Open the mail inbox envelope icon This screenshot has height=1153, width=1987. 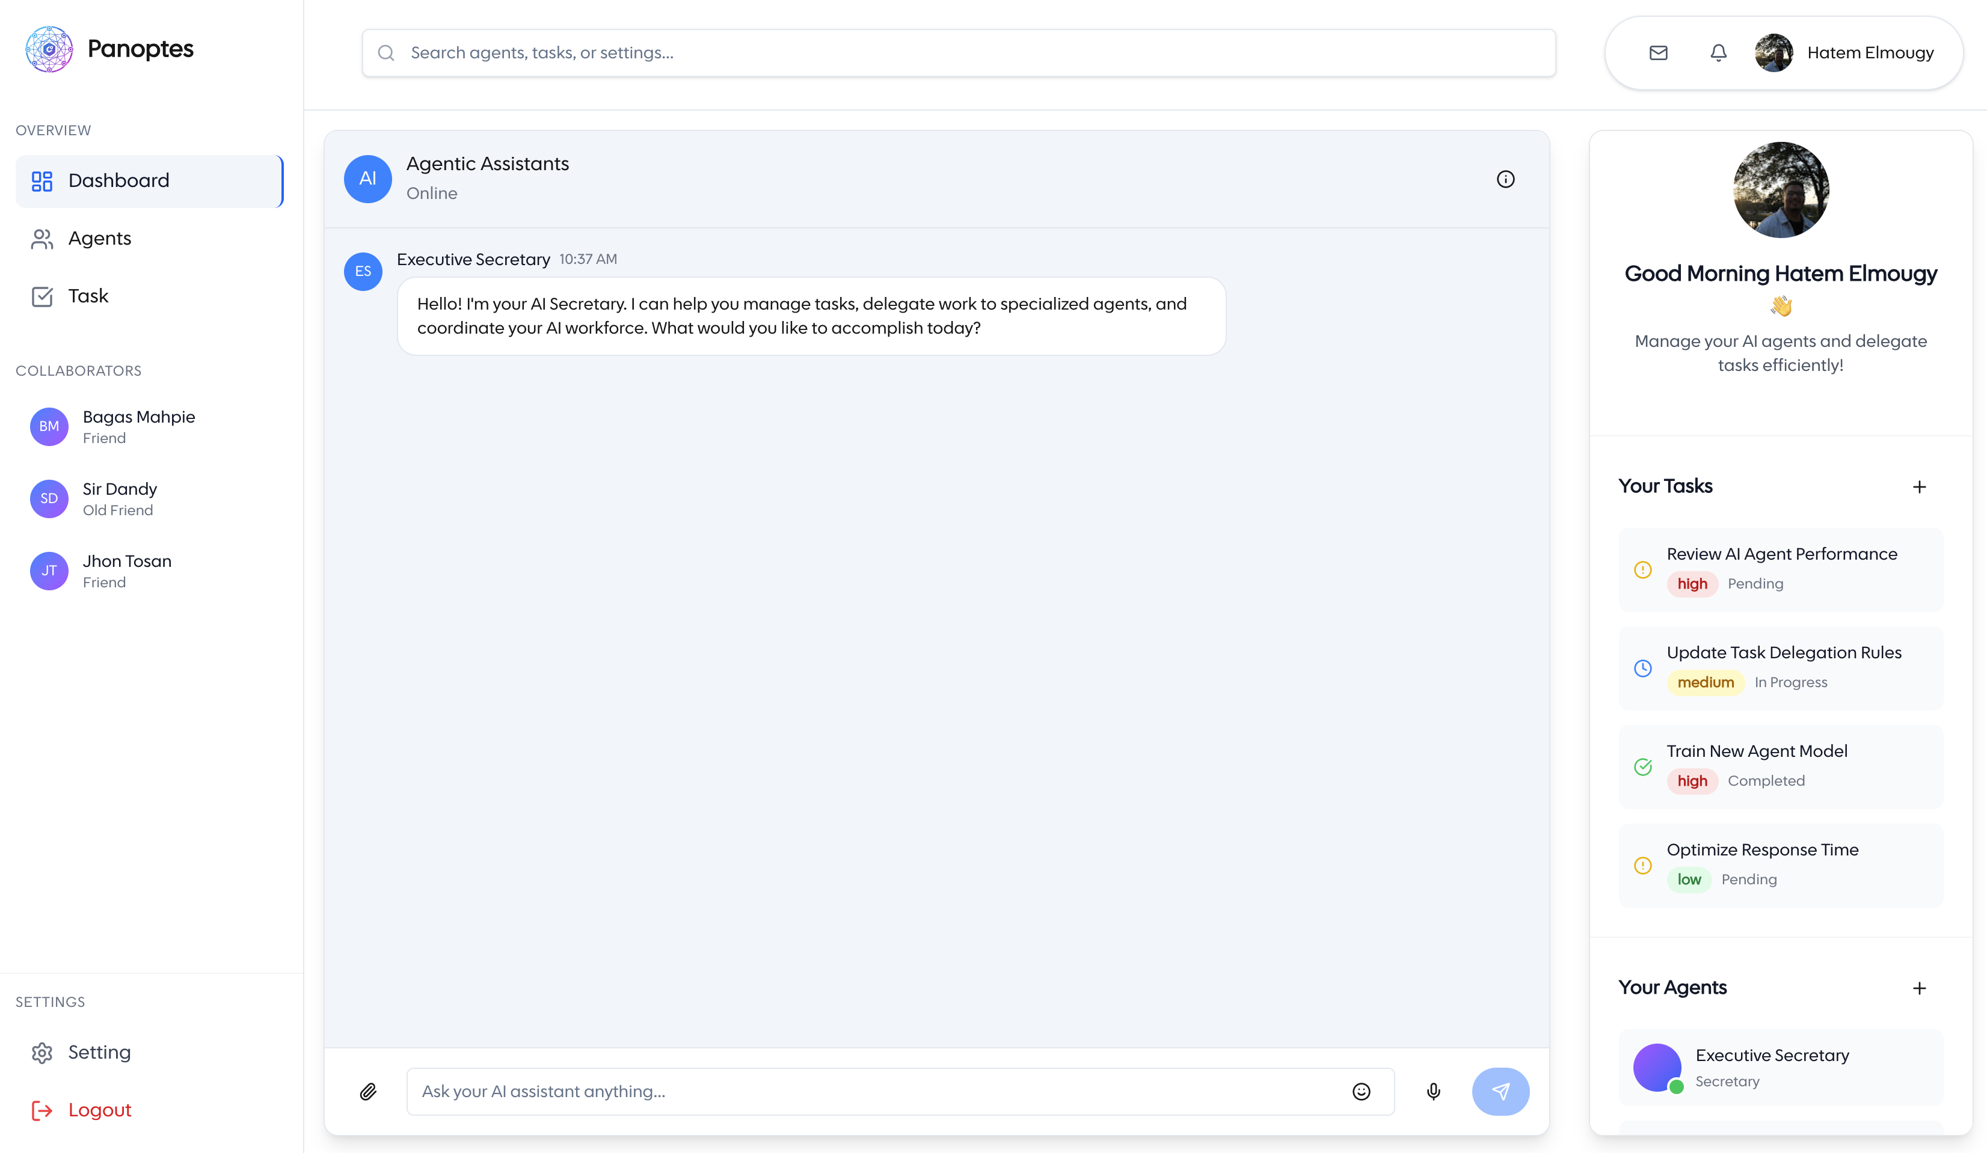click(1658, 53)
